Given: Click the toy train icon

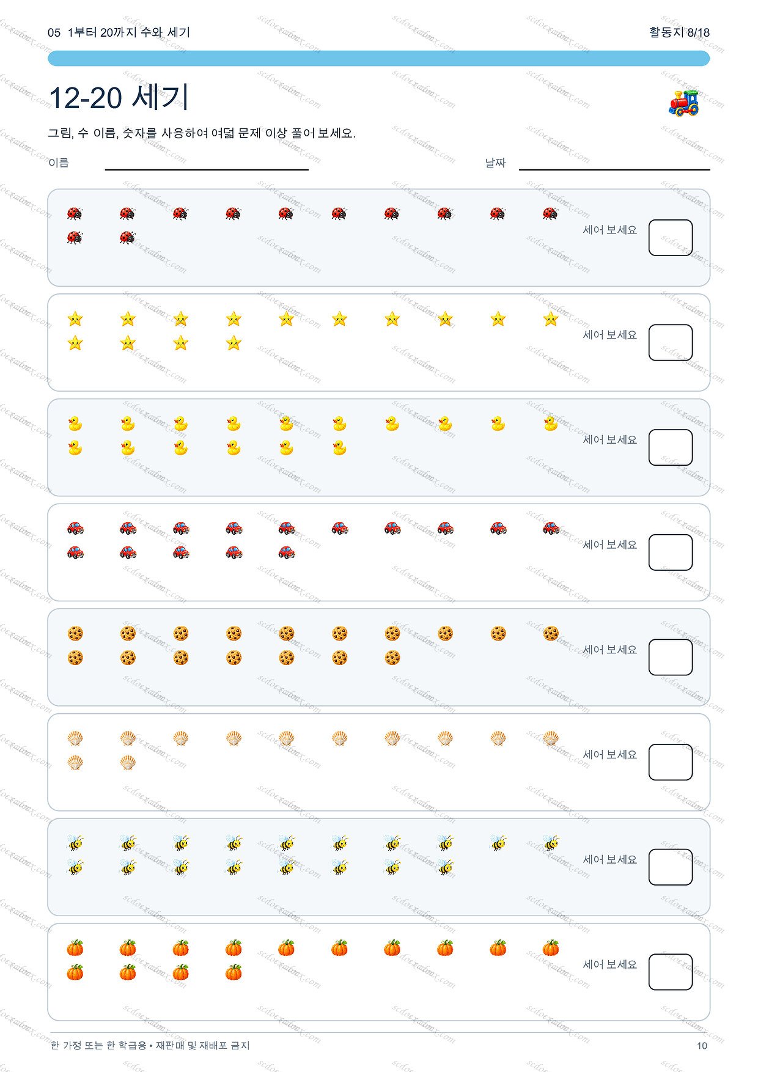Looking at the screenshot, I should point(683,103).
